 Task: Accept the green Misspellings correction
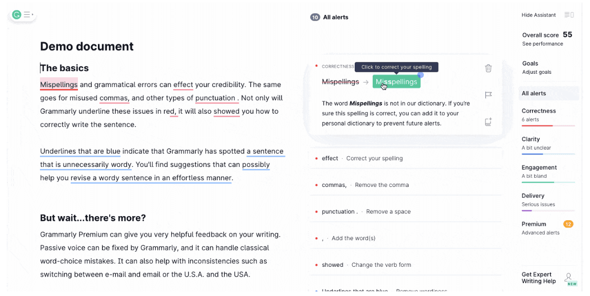tap(396, 82)
